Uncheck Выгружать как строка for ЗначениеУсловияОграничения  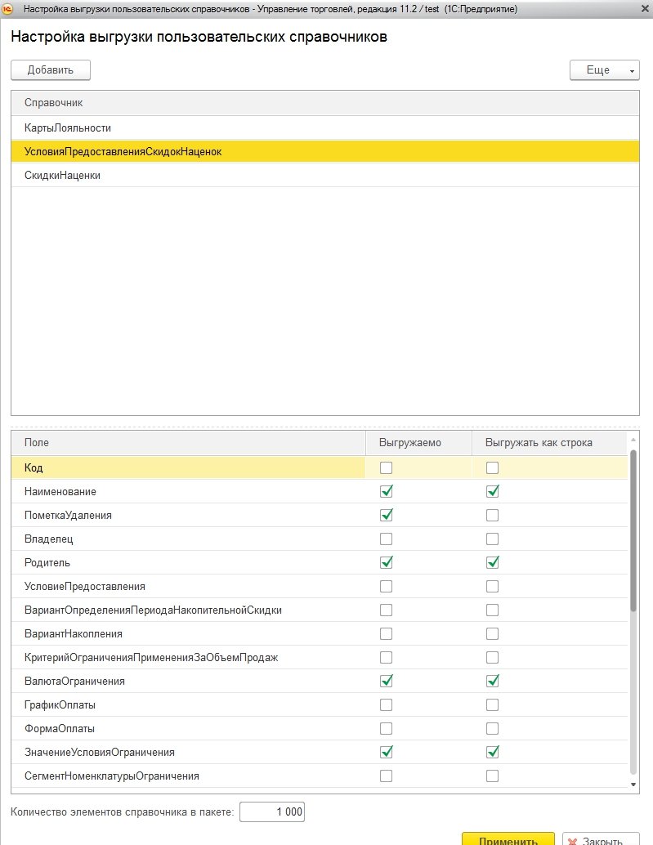(x=493, y=753)
